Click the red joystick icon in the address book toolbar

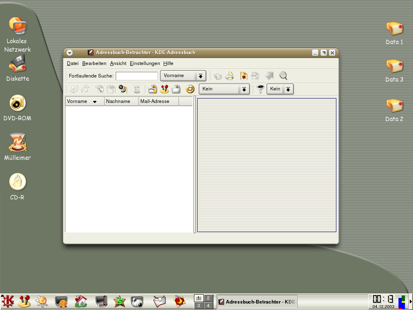click(165, 89)
